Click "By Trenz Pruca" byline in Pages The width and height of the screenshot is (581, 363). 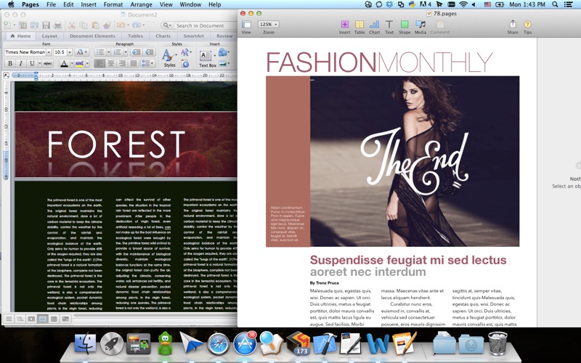[324, 282]
